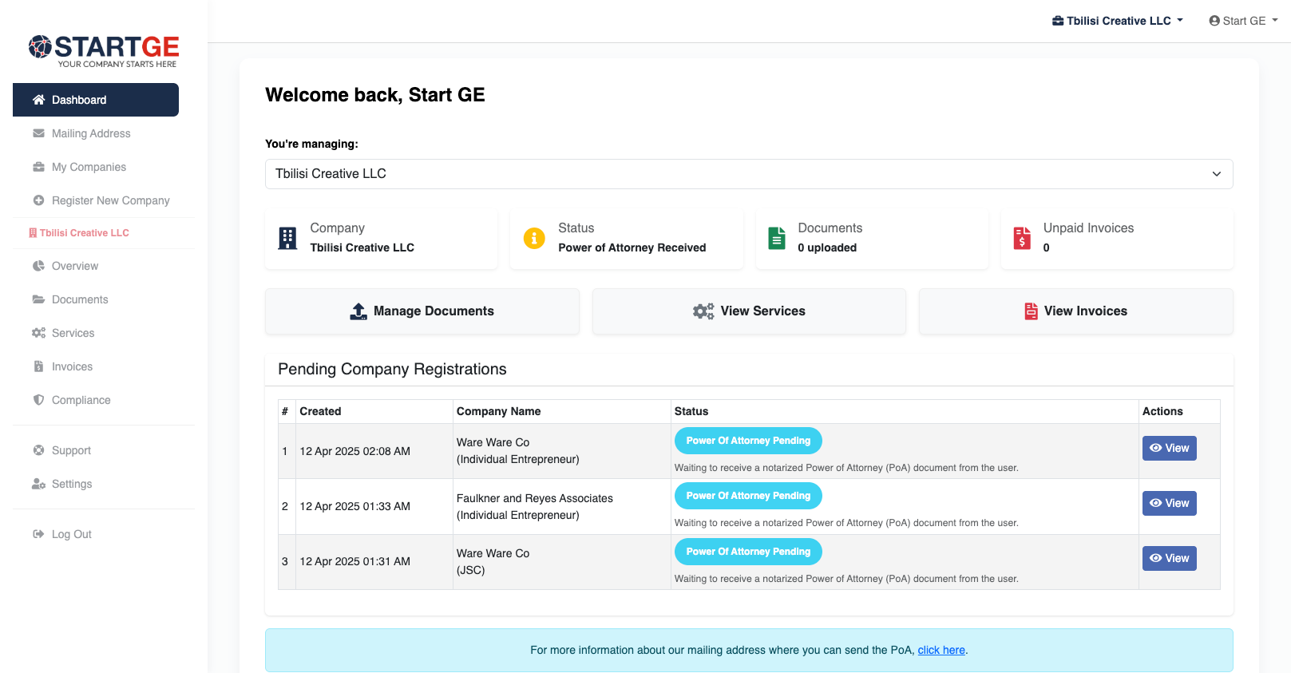Screen dimensions: 1291x673
Task: Click the Register New Company plus icon
Action: click(x=38, y=200)
